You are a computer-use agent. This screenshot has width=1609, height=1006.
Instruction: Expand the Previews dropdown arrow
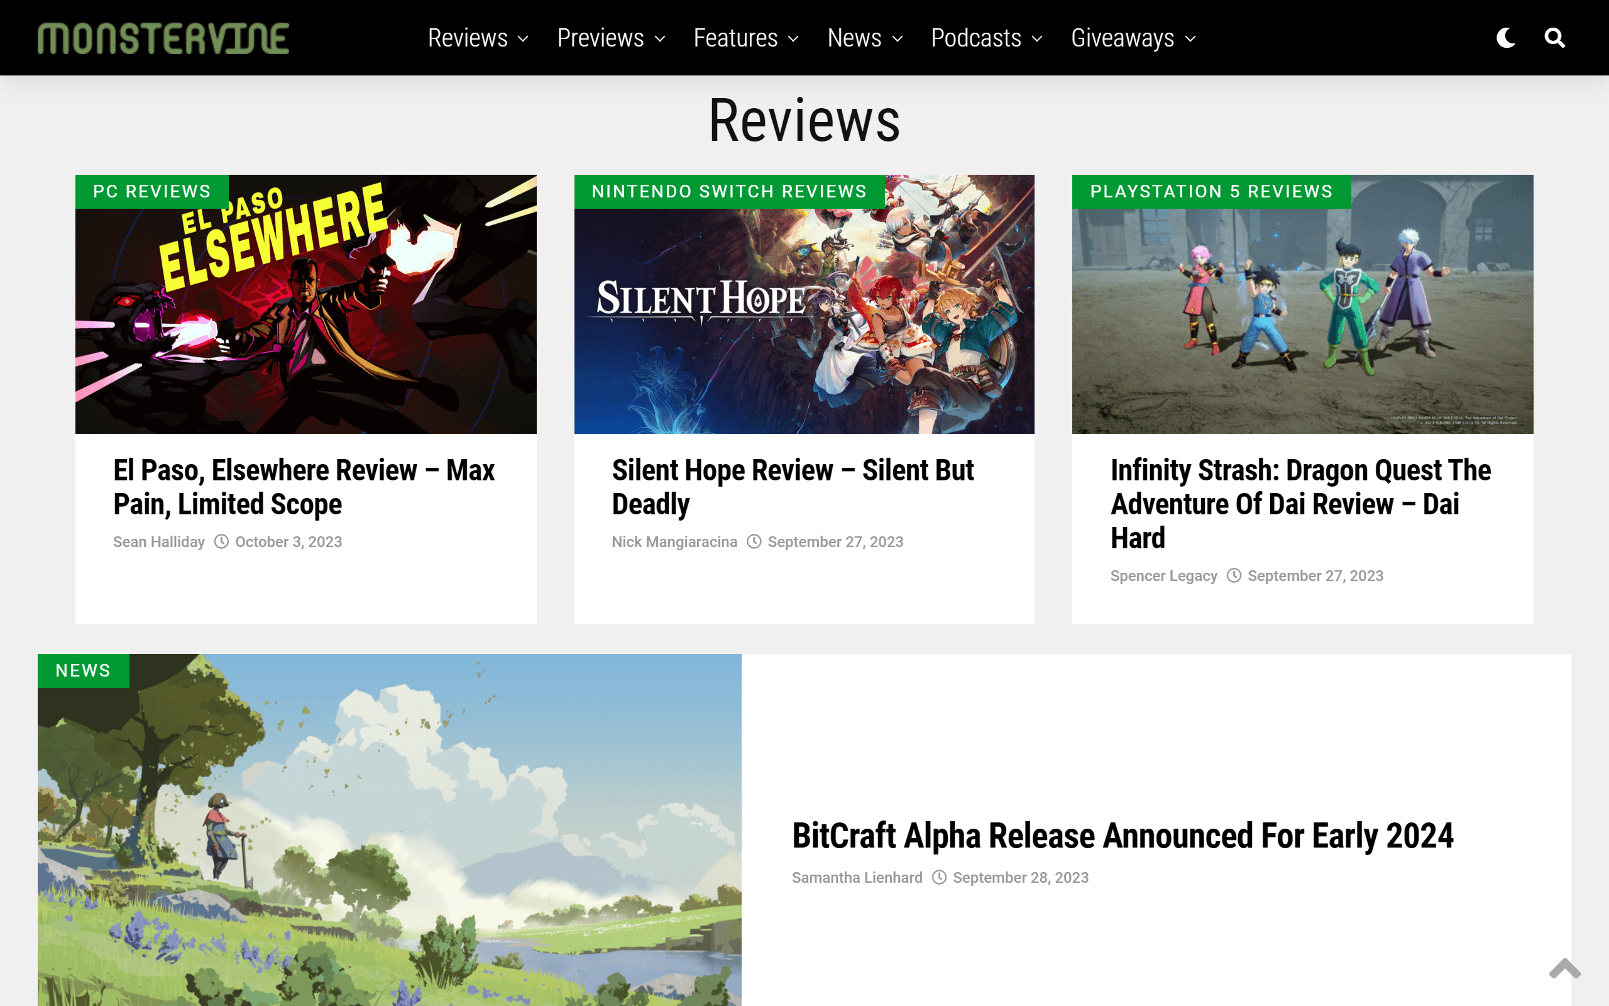(x=659, y=39)
